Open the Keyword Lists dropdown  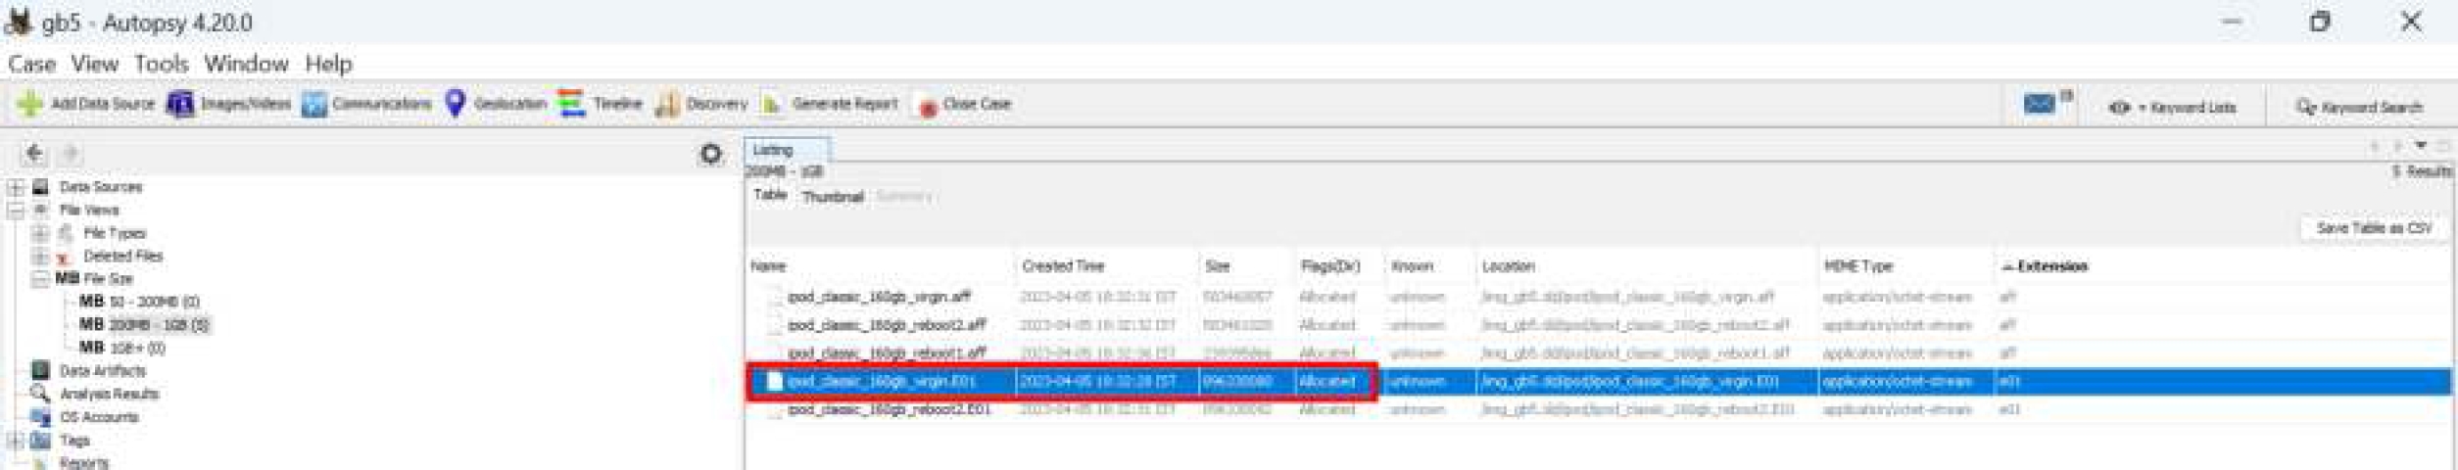click(2174, 107)
